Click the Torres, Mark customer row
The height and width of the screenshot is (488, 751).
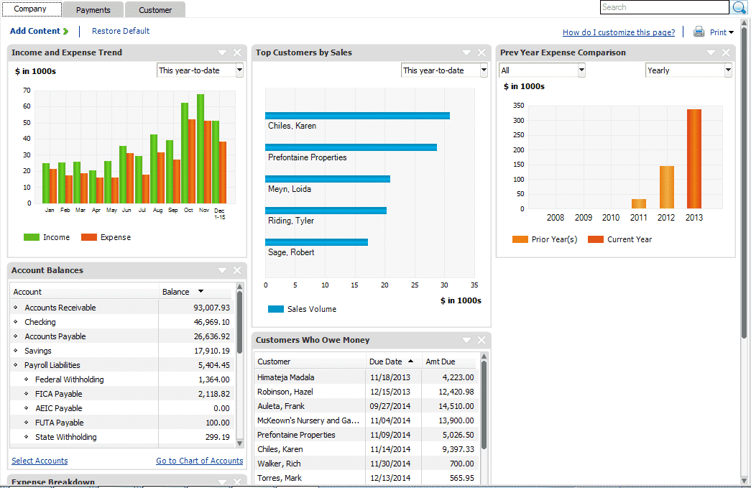[x=367, y=478]
